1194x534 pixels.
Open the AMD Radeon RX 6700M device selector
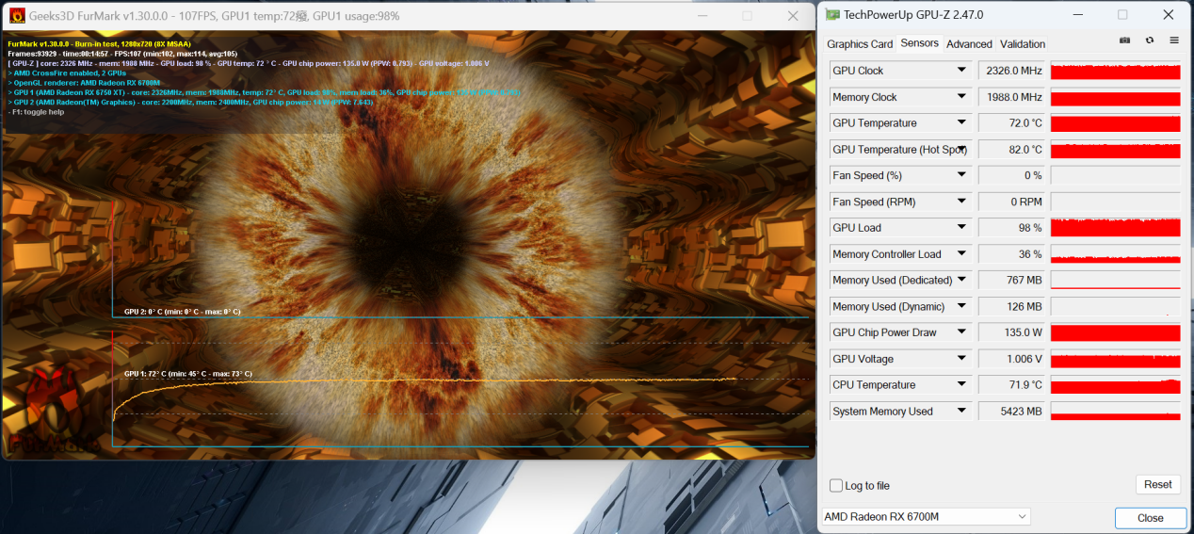(927, 516)
